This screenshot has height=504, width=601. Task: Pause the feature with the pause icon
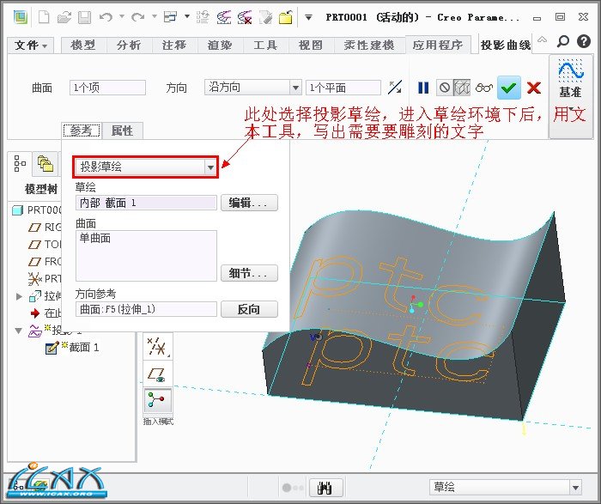click(423, 88)
